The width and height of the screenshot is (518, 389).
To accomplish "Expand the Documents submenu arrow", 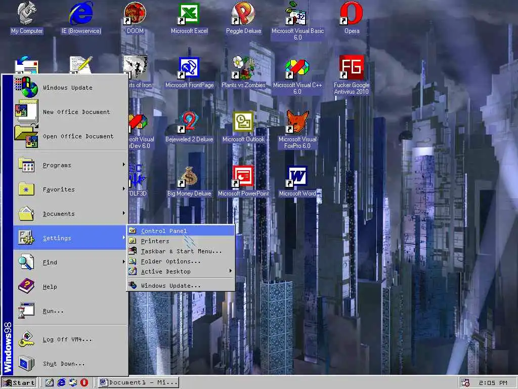I will (123, 213).
